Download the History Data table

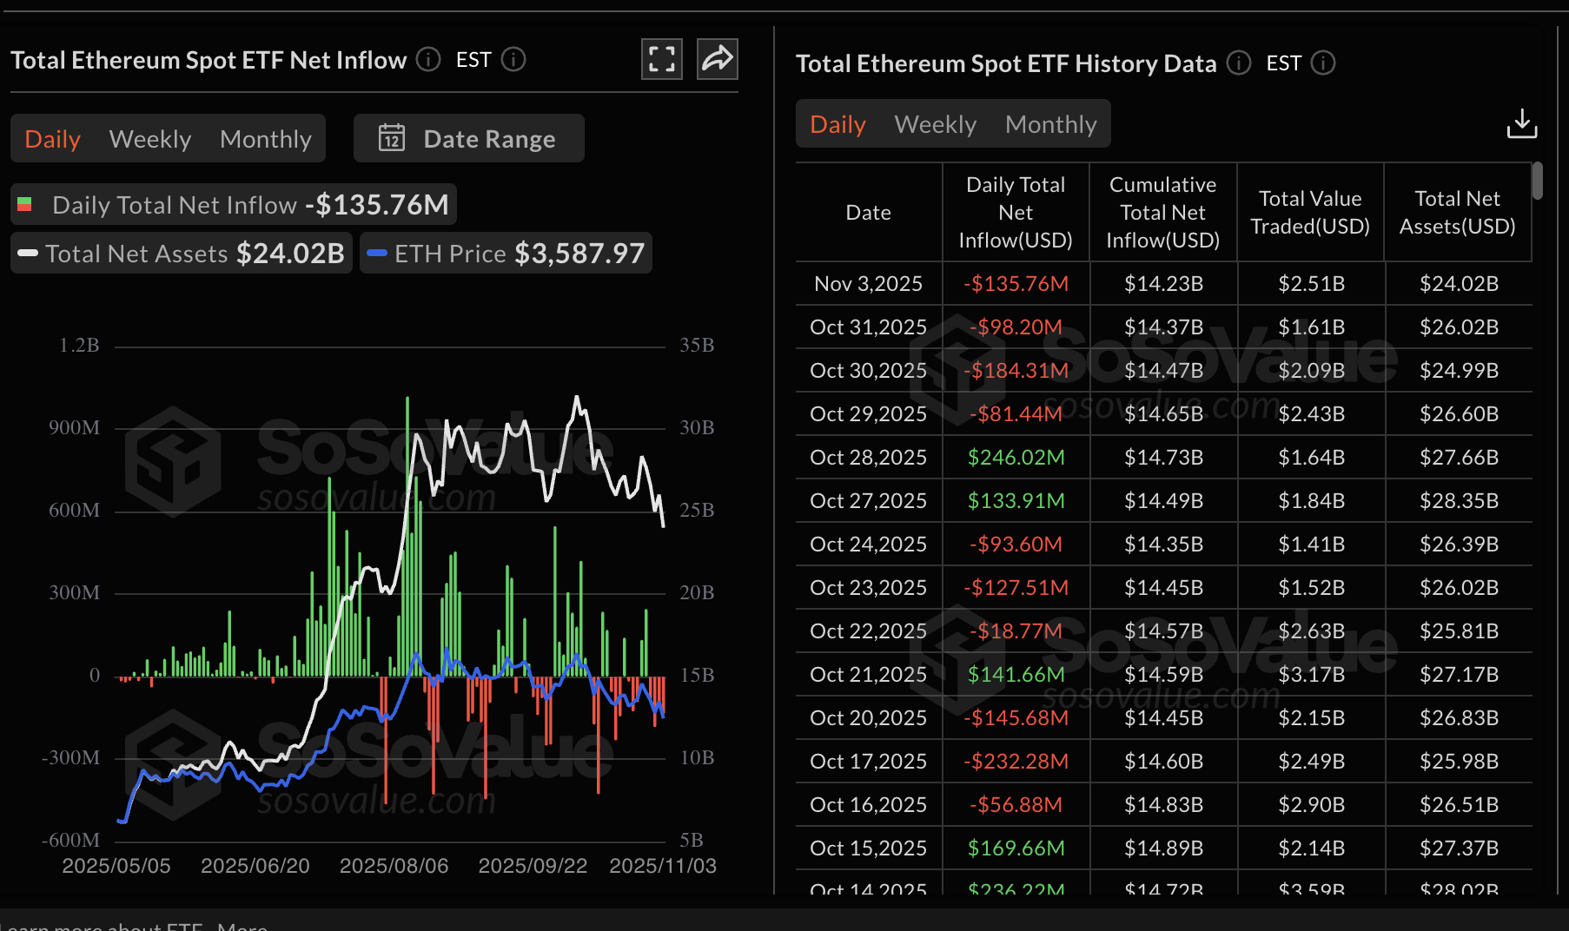coord(1521,123)
